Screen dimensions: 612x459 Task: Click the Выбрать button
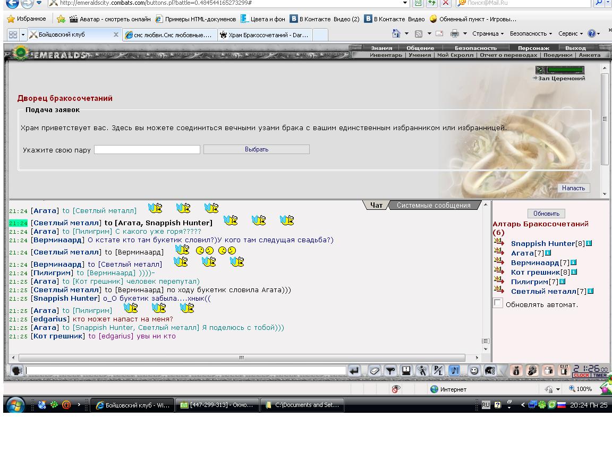pyautogui.click(x=257, y=149)
